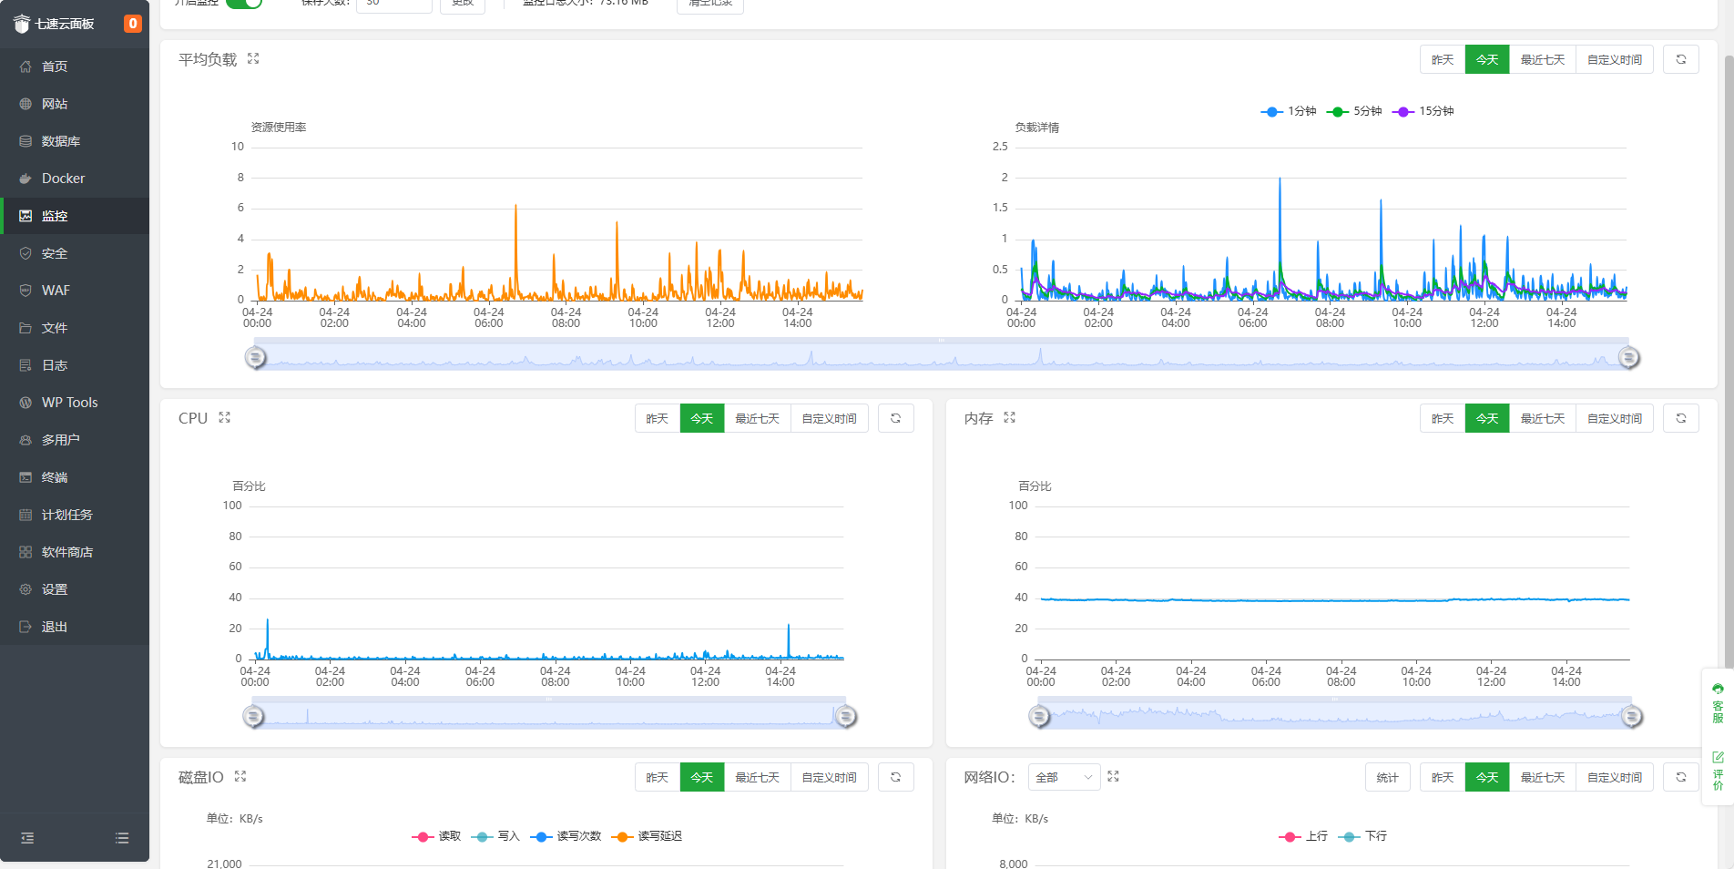Toggle 读取 series in disk IO legend

(x=436, y=836)
